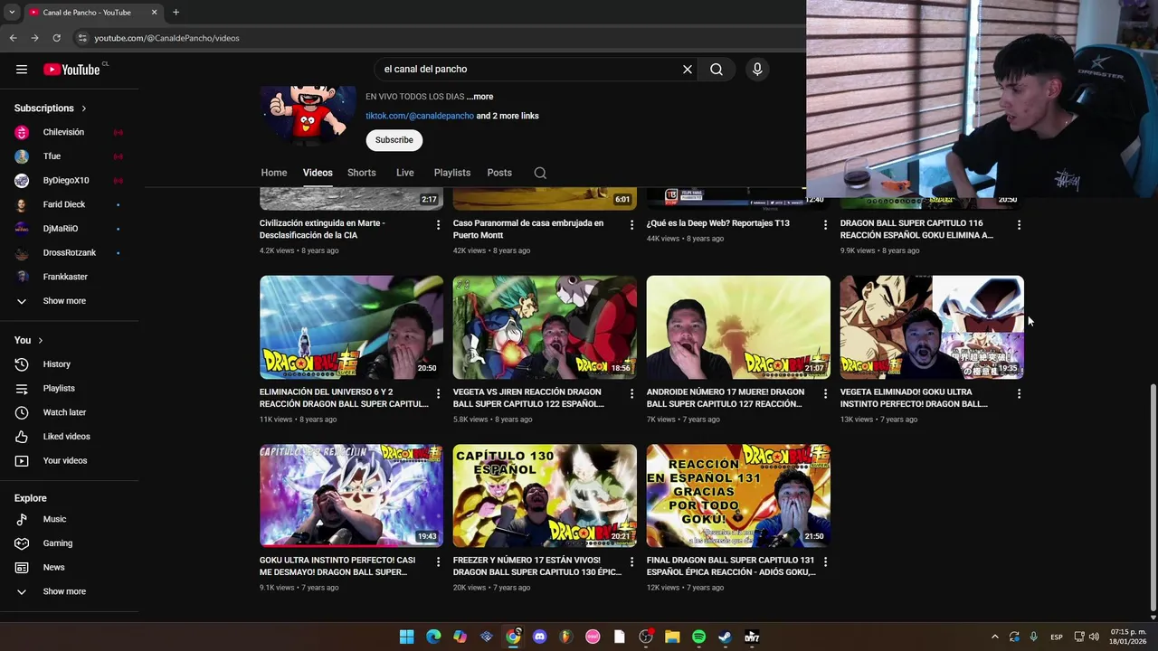Open Liked videos
Viewport: 1158px width, 651px height.
(69, 437)
